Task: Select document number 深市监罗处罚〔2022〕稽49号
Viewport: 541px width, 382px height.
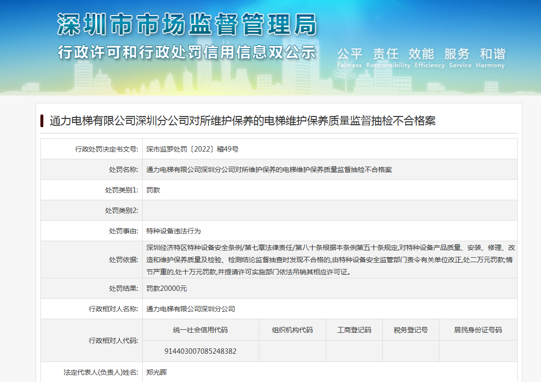Action: pos(192,149)
